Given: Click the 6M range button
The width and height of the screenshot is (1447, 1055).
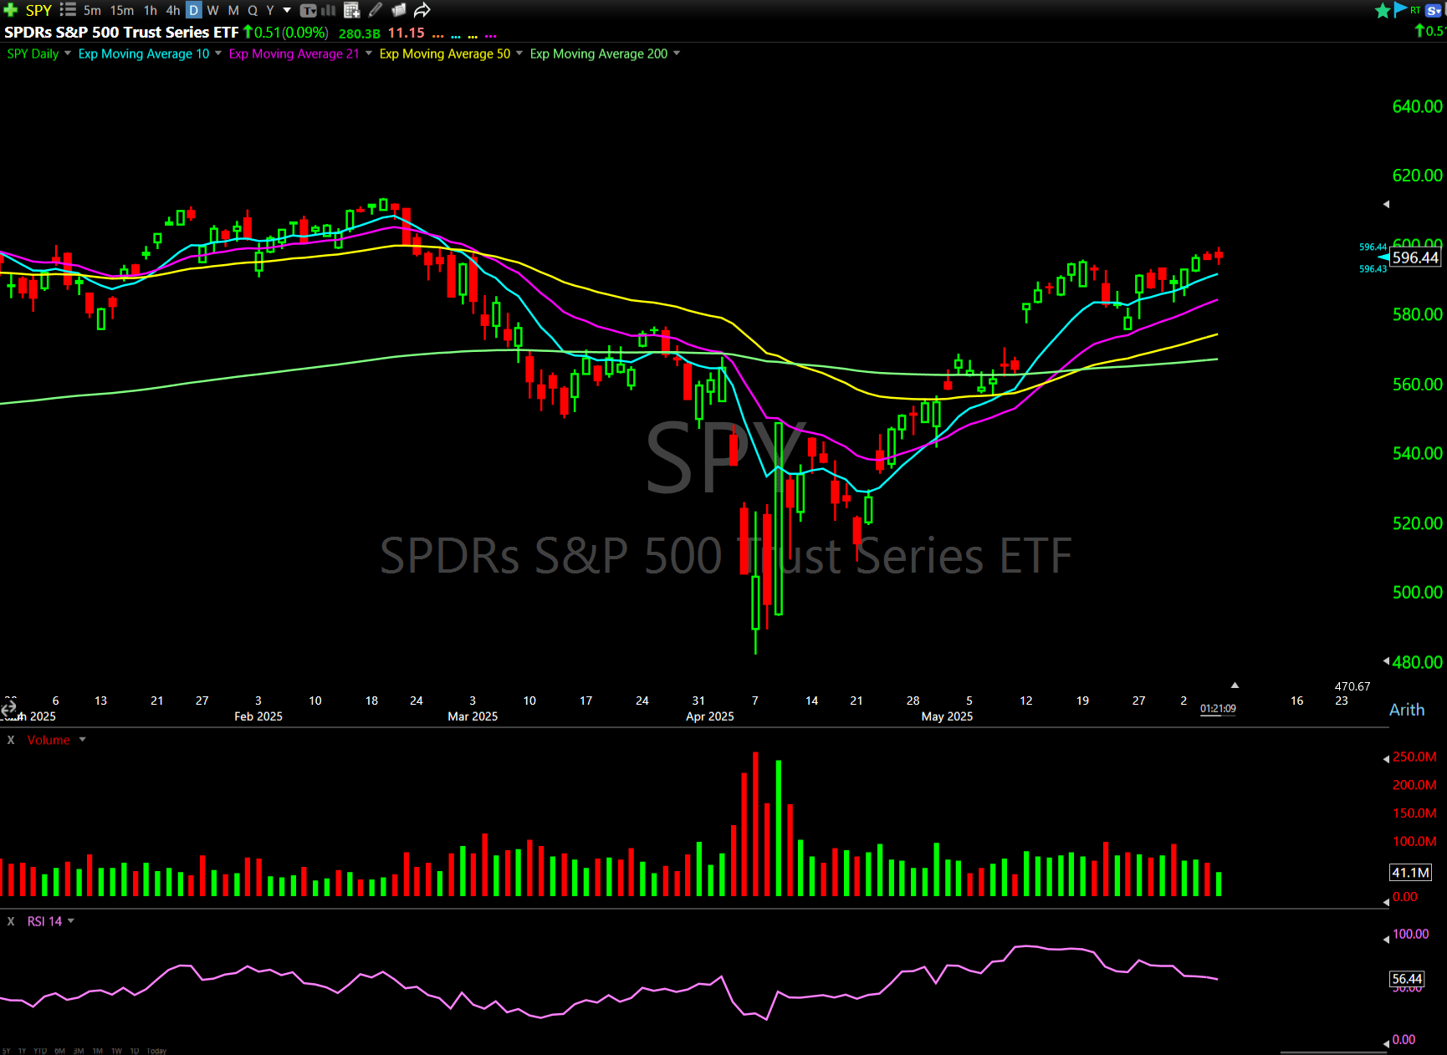Looking at the screenshot, I should [60, 1051].
